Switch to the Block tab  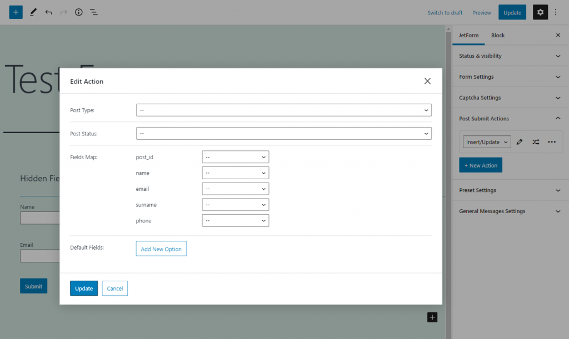497,35
